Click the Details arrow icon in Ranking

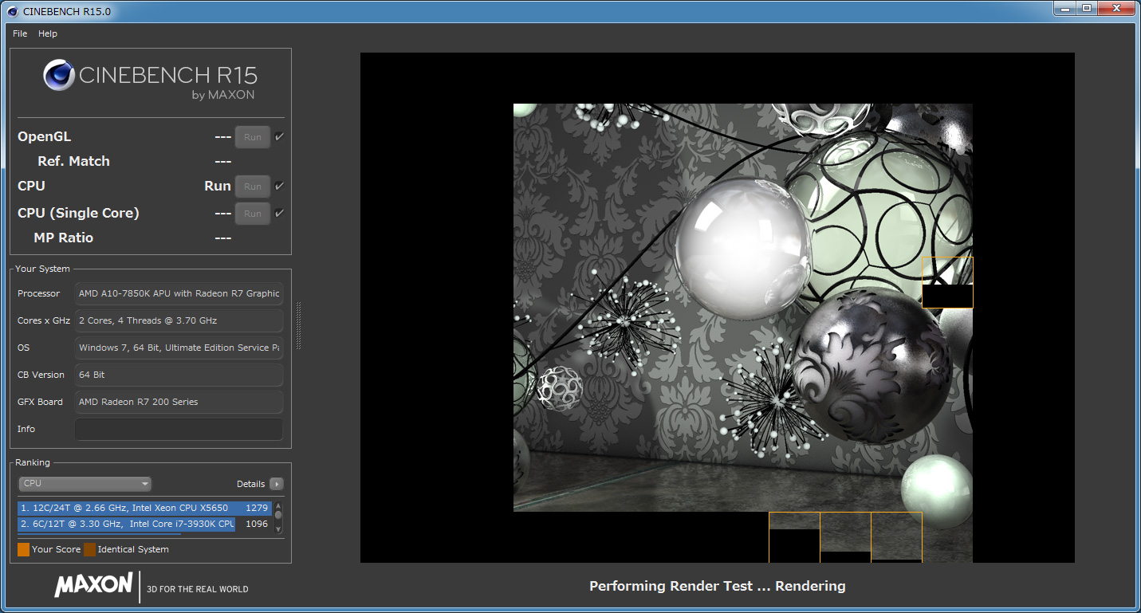pos(276,484)
